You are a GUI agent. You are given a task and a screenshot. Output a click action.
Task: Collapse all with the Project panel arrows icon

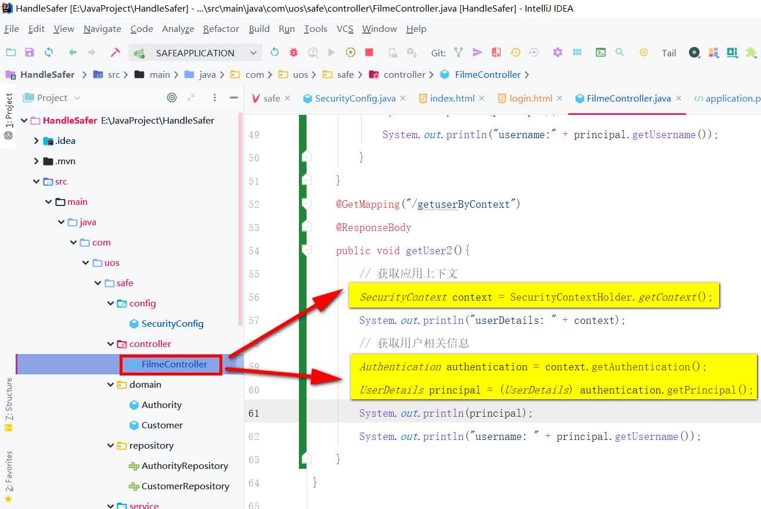coord(191,98)
